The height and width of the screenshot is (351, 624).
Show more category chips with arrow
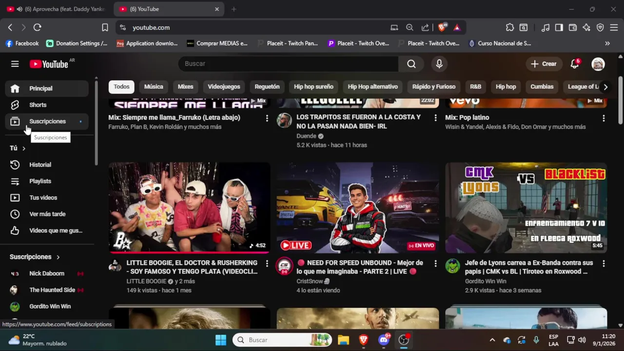click(x=605, y=87)
